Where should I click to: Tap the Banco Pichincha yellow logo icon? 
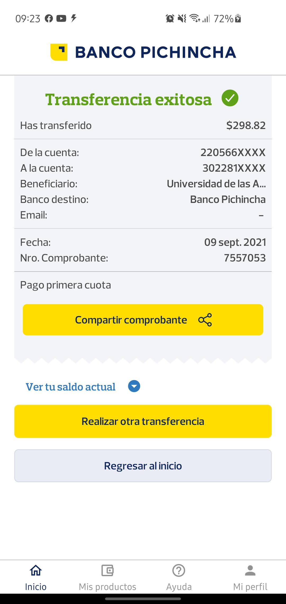pyautogui.click(x=59, y=52)
